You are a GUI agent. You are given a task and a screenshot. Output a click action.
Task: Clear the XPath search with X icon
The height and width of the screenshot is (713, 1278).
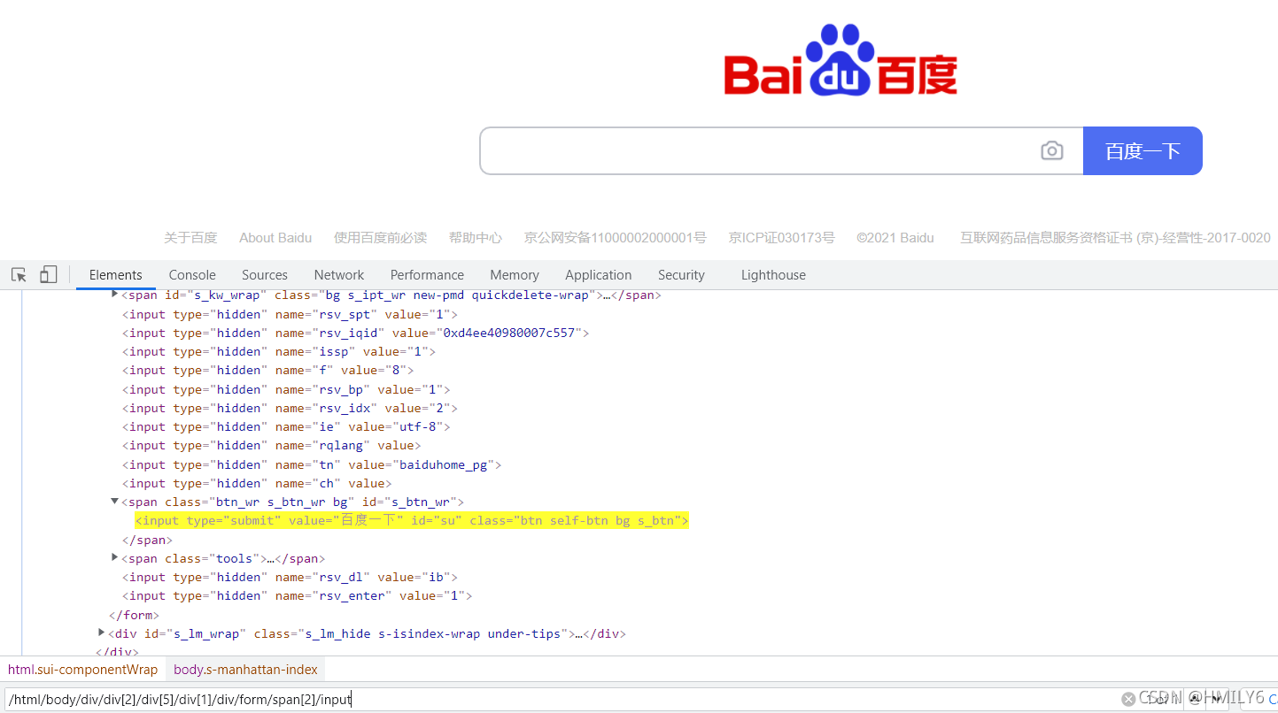tap(1127, 699)
